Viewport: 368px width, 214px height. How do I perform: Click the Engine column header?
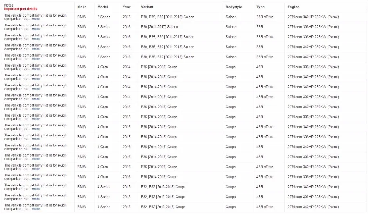293,7
